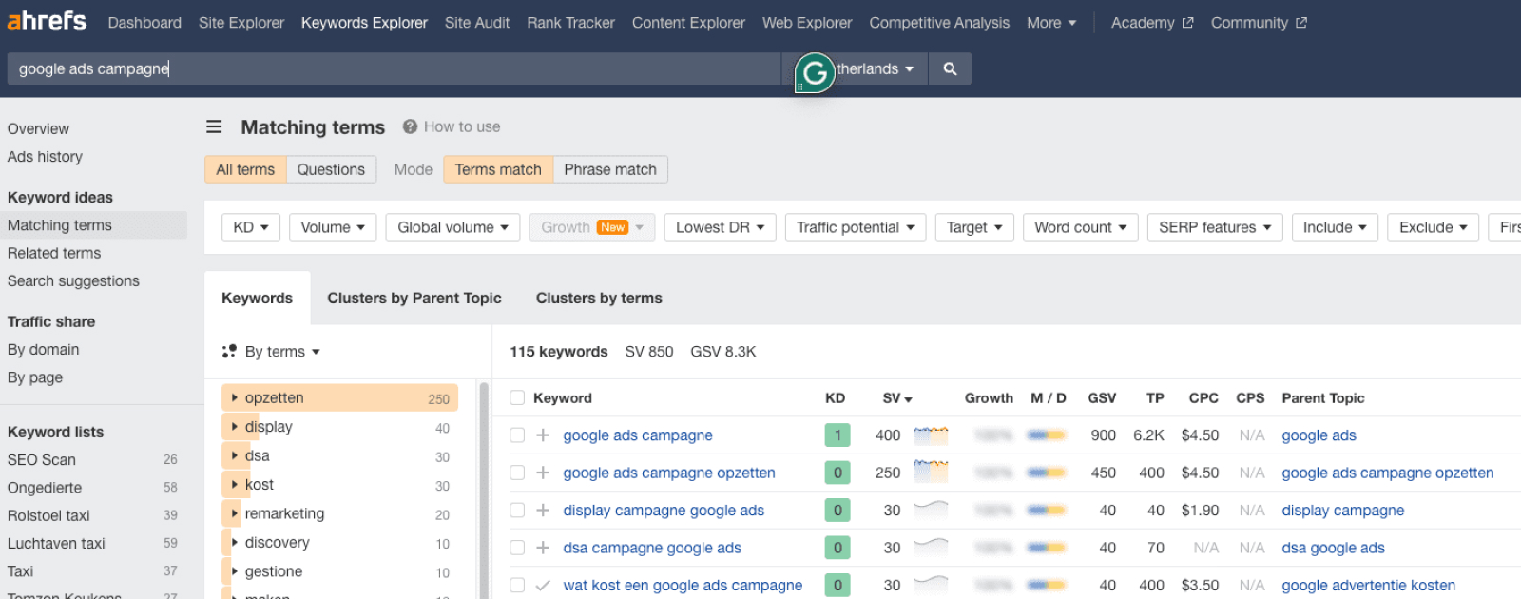Toggle the hamburger sidebar menu icon
Screen dimensions: 1521x599
coord(215,126)
